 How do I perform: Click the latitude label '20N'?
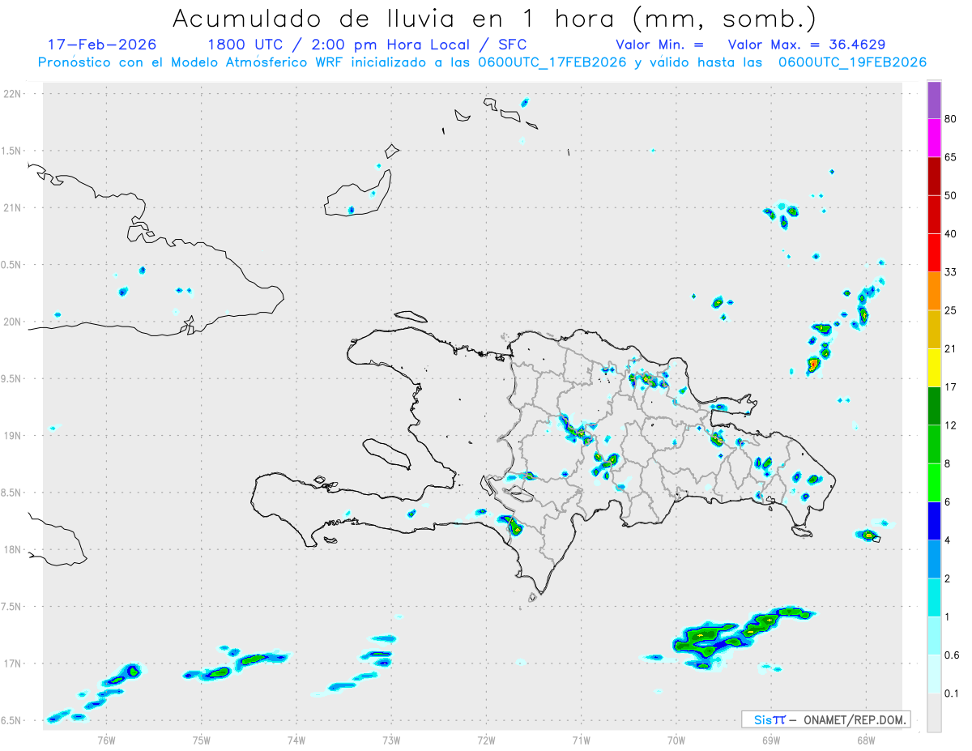[13, 322]
